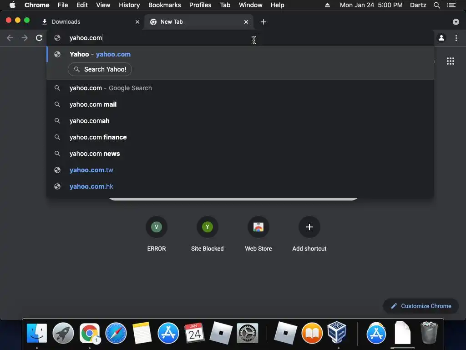Open the yahoo.com.tw suggestion
Image resolution: width=466 pixels, height=350 pixels.
pos(240,170)
